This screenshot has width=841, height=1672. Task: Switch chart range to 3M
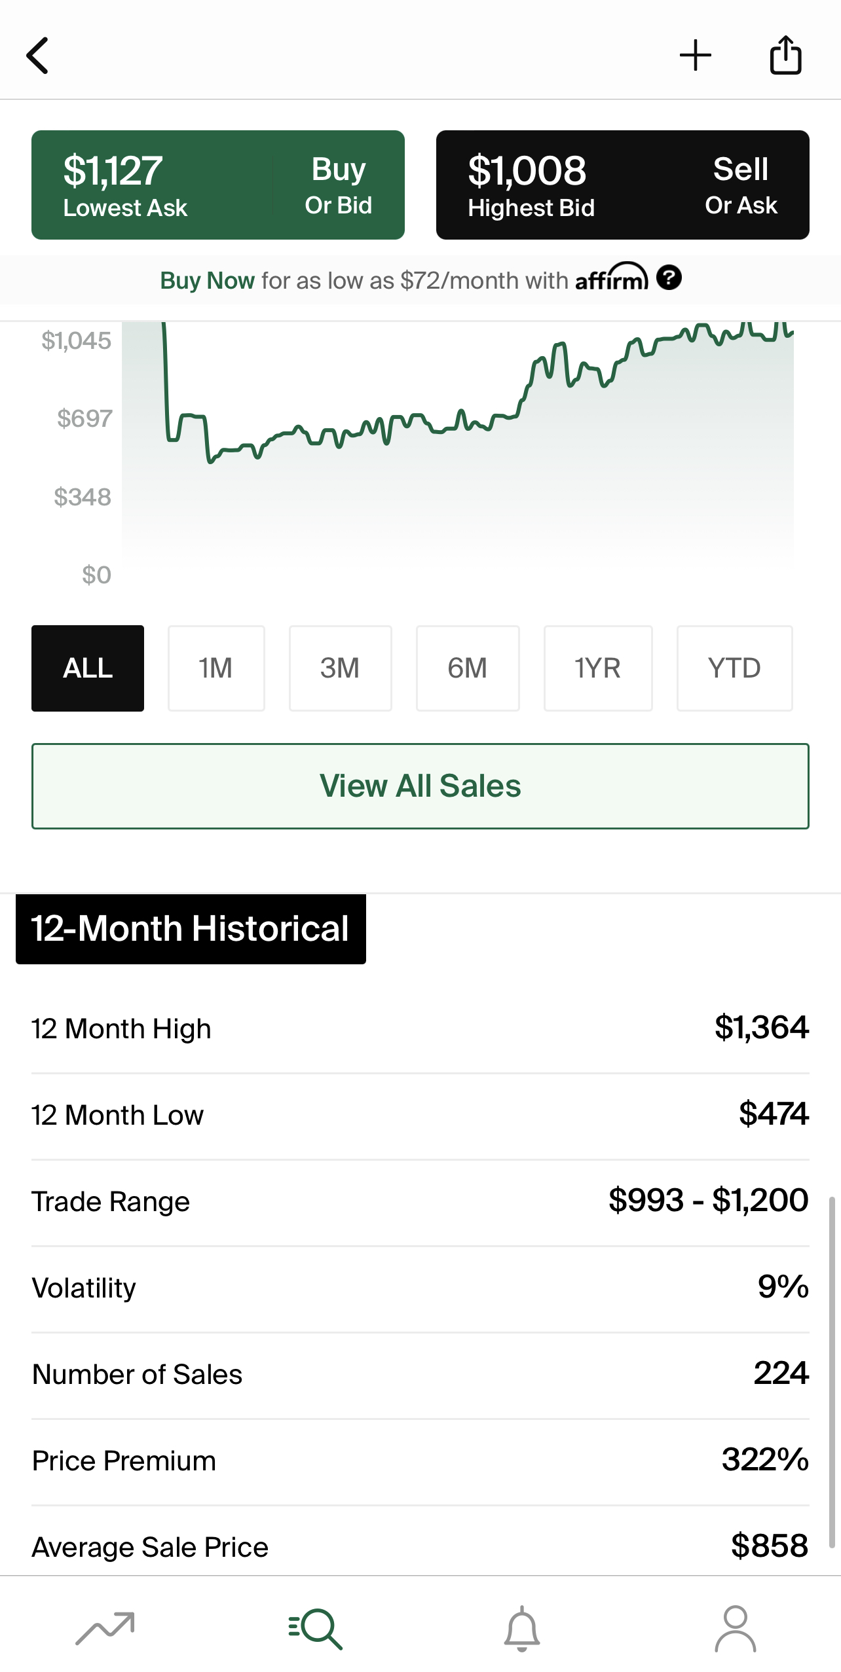click(x=340, y=668)
